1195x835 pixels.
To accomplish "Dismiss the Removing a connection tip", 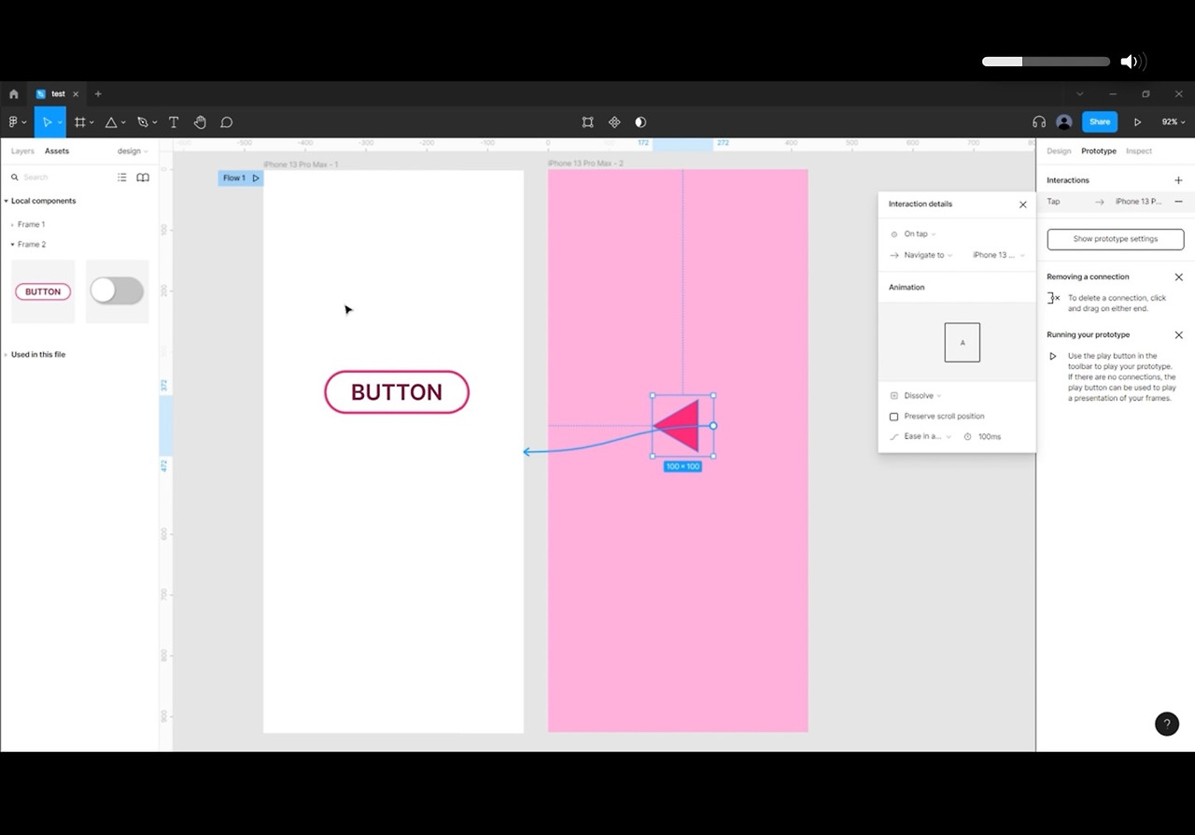I will coord(1178,277).
